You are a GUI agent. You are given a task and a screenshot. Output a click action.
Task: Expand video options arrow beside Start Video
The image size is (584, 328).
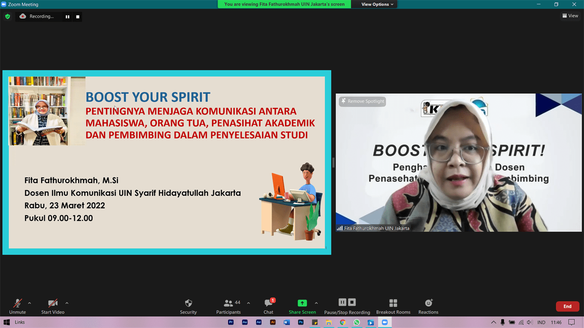click(x=67, y=303)
